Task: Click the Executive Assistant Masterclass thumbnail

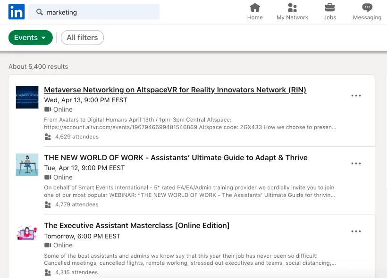Action: click(27, 233)
